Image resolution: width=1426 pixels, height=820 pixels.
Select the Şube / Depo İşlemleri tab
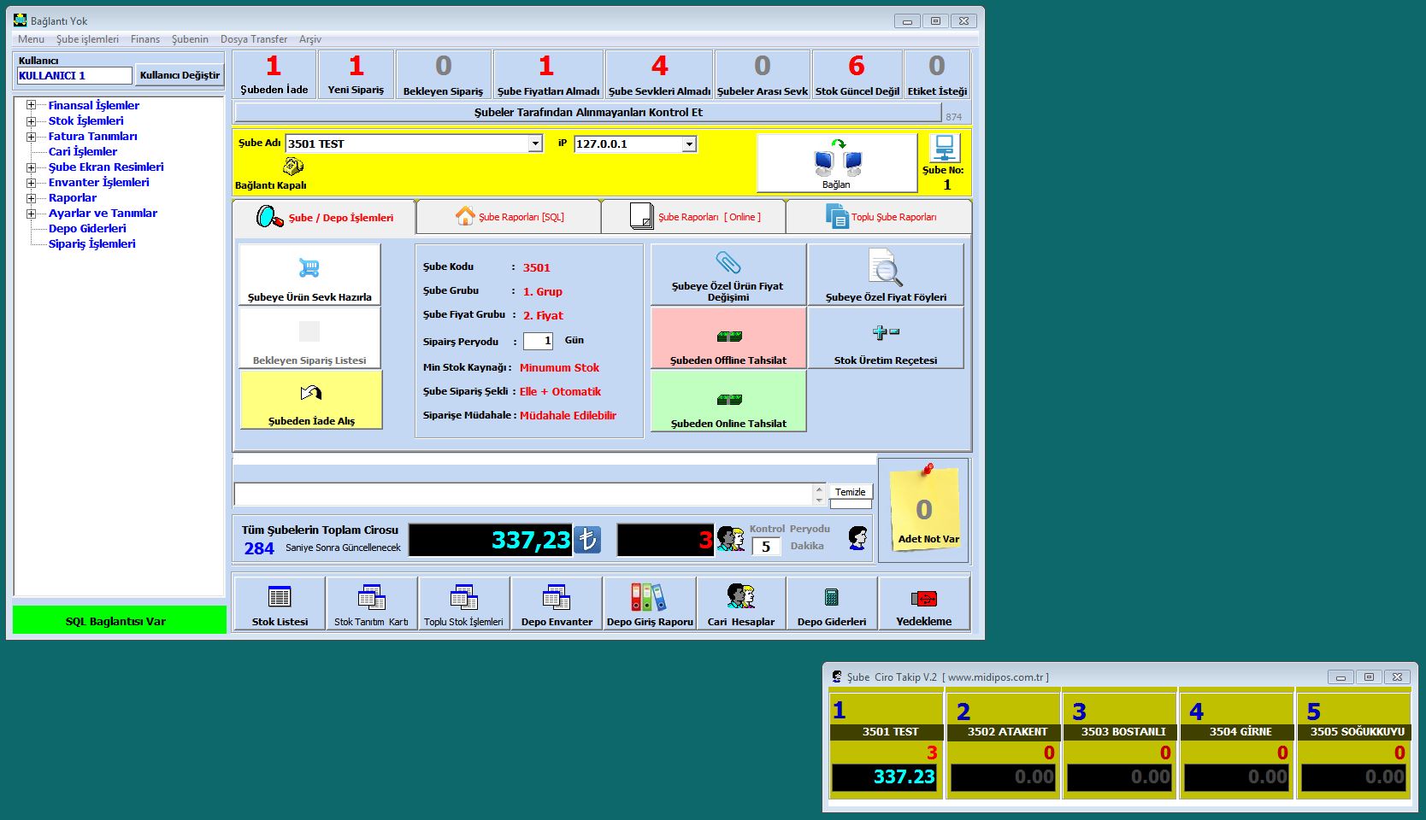324,217
